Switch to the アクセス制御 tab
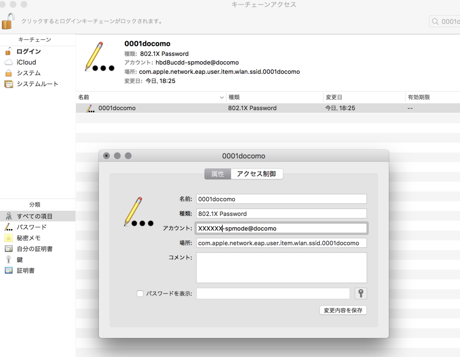This screenshot has height=357, width=460. [x=256, y=174]
